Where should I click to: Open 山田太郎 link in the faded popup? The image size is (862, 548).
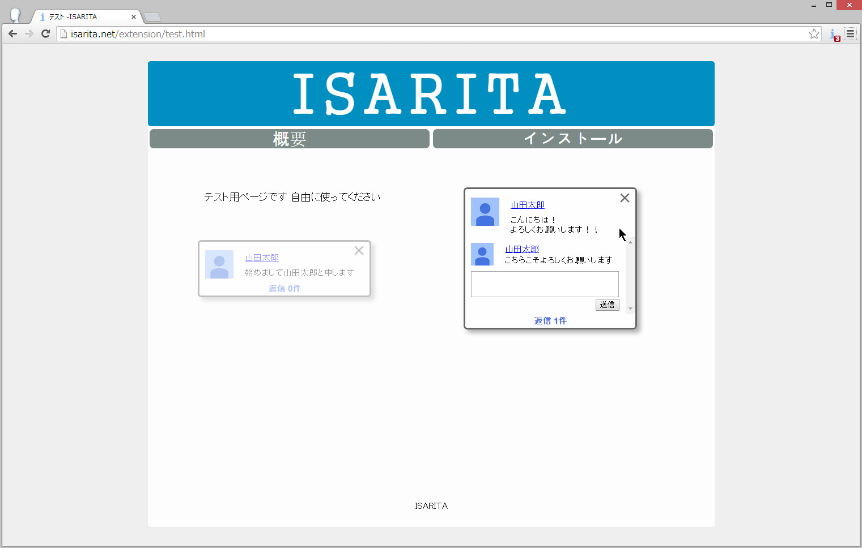coord(262,258)
